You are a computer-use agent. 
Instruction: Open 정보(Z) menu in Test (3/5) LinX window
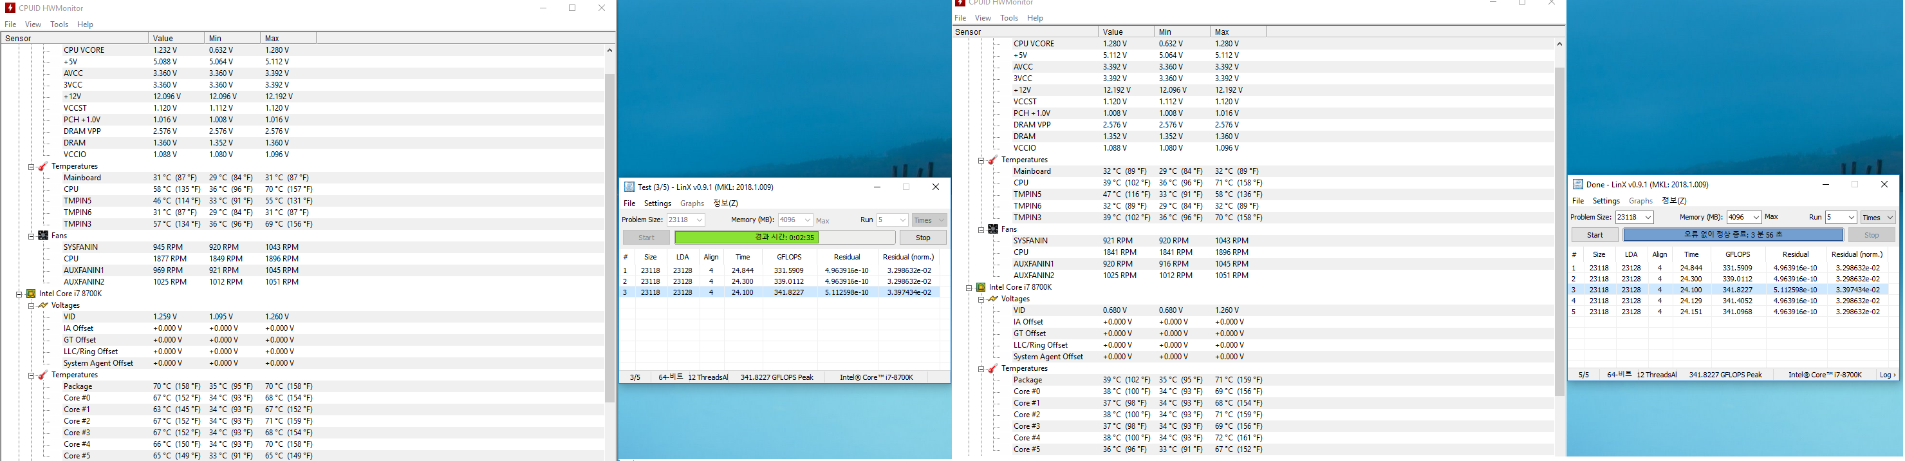(725, 203)
